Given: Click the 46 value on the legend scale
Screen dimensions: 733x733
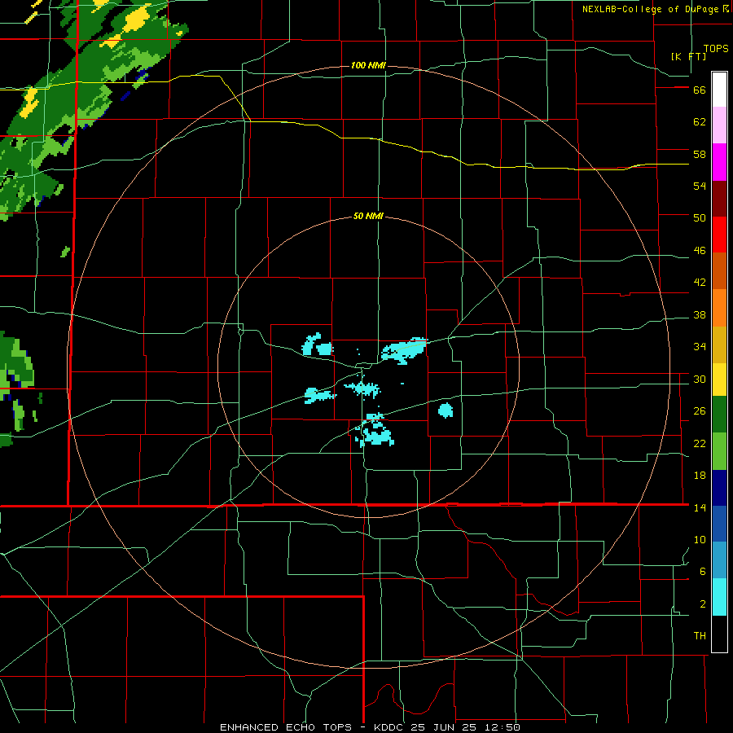Looking at the screenshot, I should tap(700, 251).
